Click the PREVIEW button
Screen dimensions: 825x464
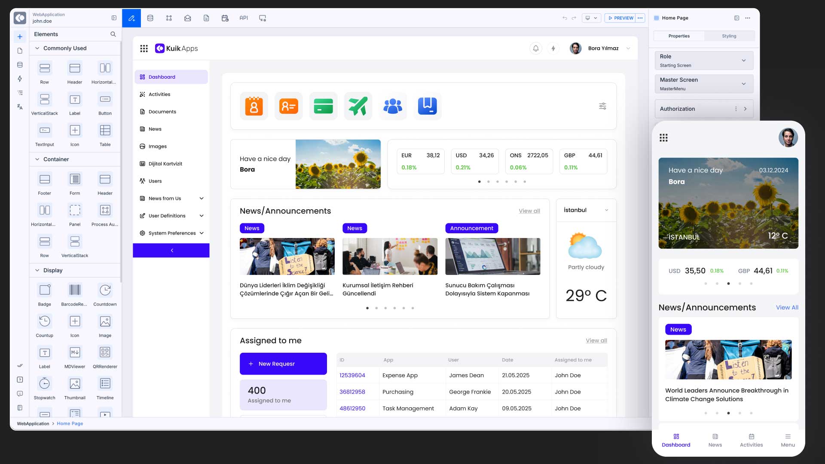pyautogui.click(x=621, y=18)
